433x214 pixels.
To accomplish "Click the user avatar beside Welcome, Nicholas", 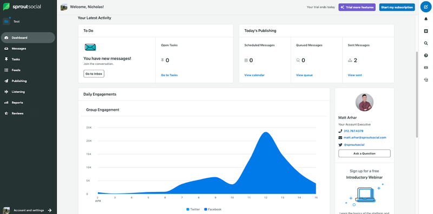I will tap(64, 7).
